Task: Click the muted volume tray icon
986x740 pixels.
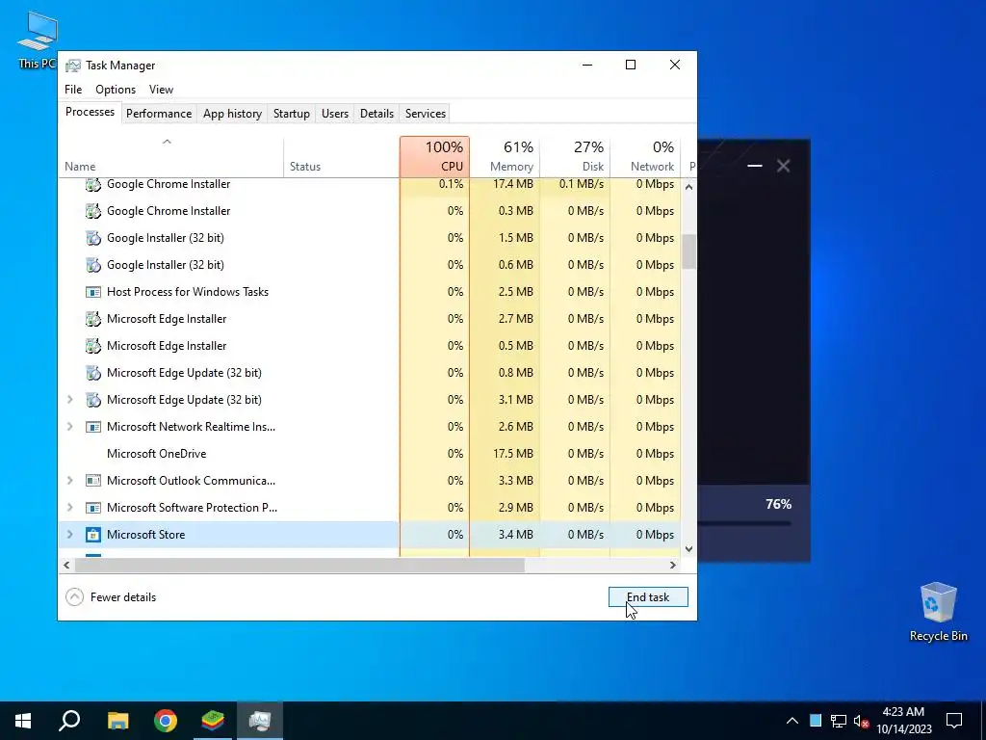Action: coord(861,721)
